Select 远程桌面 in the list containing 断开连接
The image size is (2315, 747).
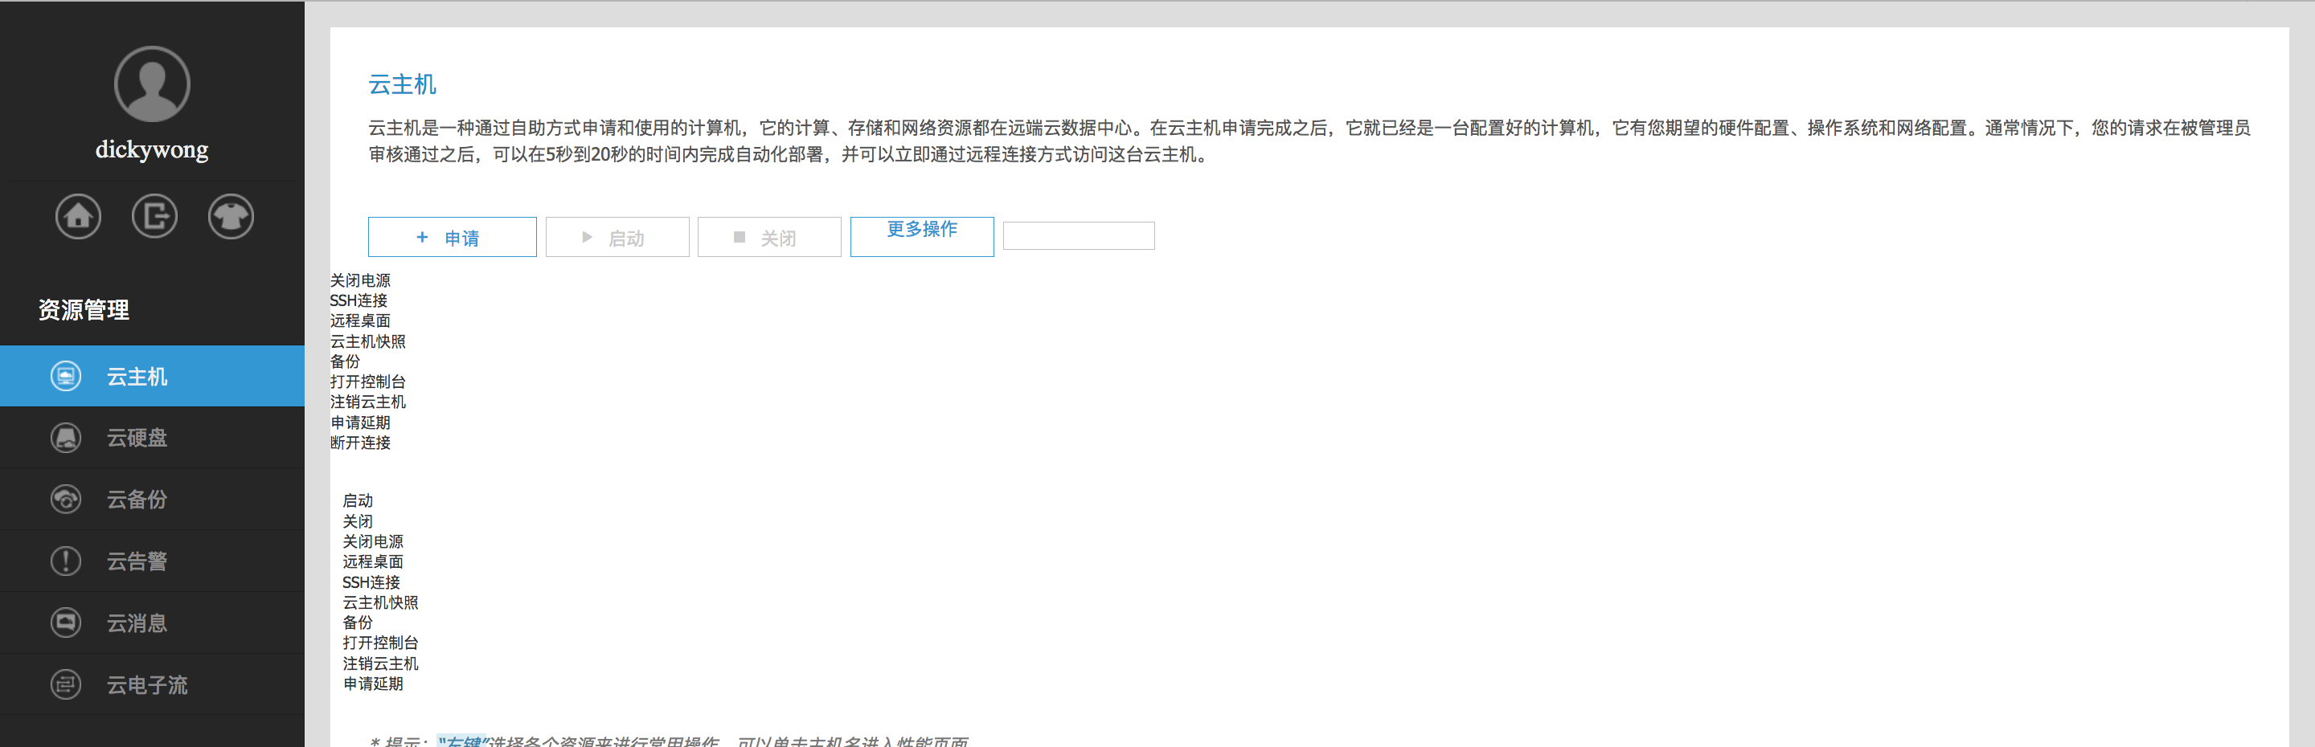(360, 320)
